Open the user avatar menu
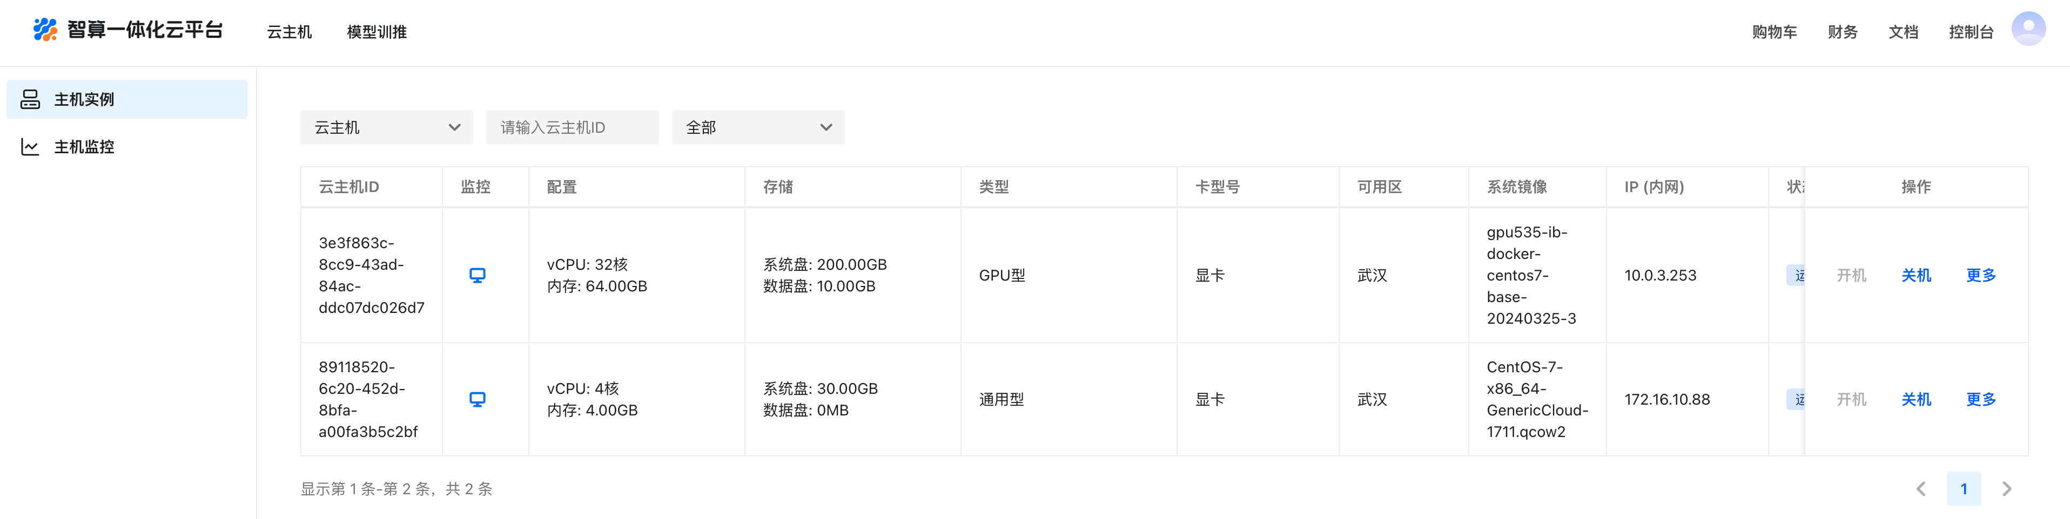 click(x=2027, y=29)
